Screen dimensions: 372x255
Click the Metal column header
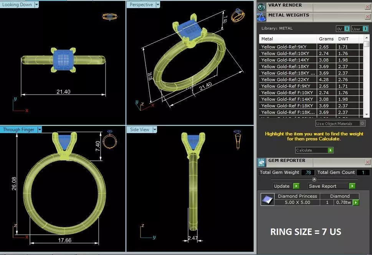click(x=288, y=39)
